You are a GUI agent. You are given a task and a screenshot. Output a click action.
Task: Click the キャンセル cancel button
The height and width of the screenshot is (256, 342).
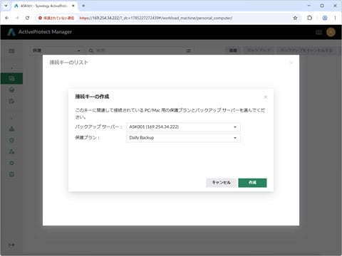(221, 183)
